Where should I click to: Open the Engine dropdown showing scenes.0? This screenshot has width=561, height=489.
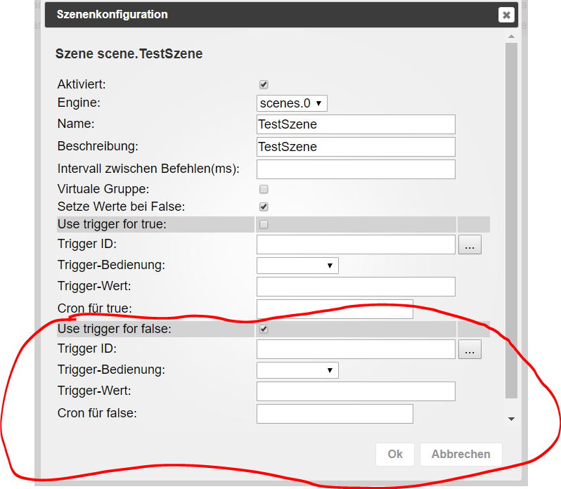tap(292, 103)
